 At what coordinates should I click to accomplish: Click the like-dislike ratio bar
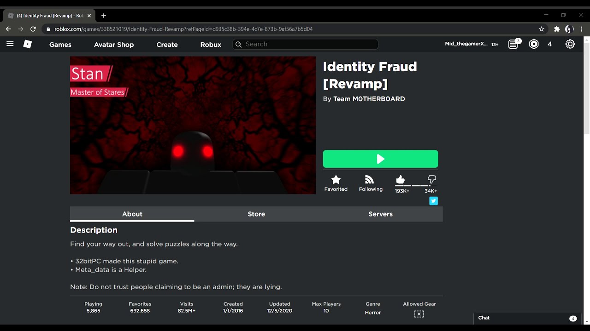[x=416, y=186]
